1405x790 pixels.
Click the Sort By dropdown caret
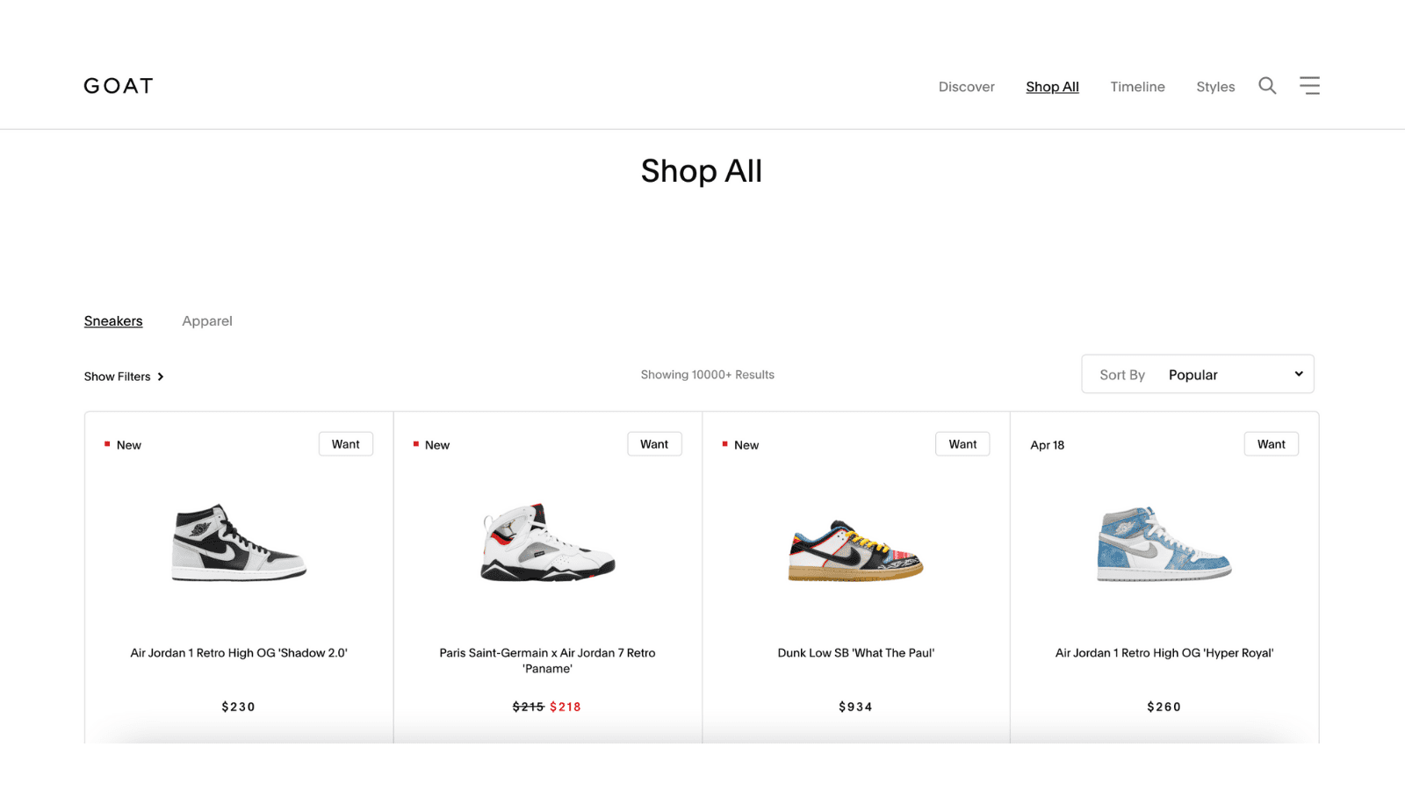(1299, 374)
